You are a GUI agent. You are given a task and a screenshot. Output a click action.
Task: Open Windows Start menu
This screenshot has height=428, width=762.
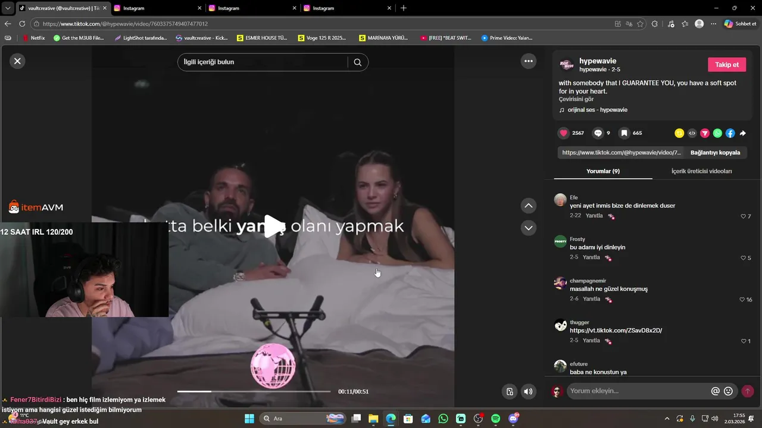[x=249, y=418]
